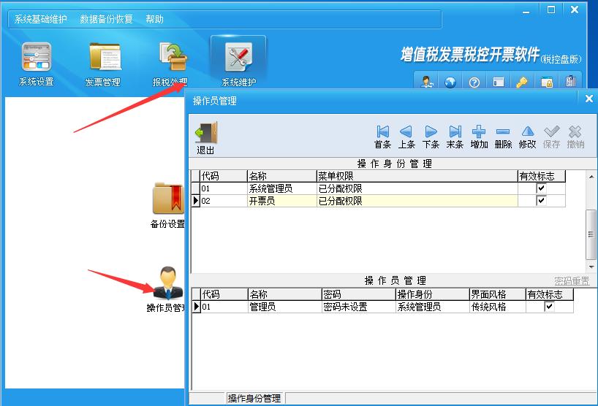This screenshot has width=598, height=406.
Task: Close the 操作员管理 dialog
Action: (588, 99)
